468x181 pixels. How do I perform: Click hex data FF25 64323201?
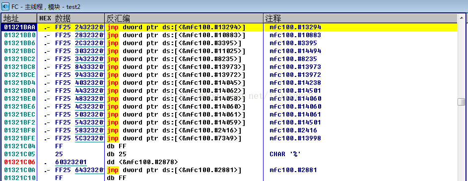[80, 170]
